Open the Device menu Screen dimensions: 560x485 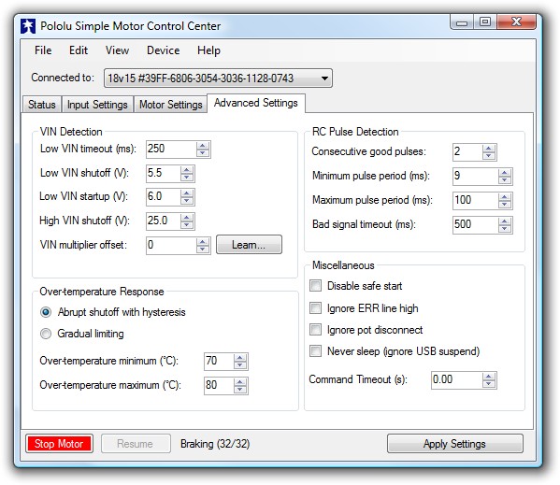pyautogui.click(x=164, y=50)
